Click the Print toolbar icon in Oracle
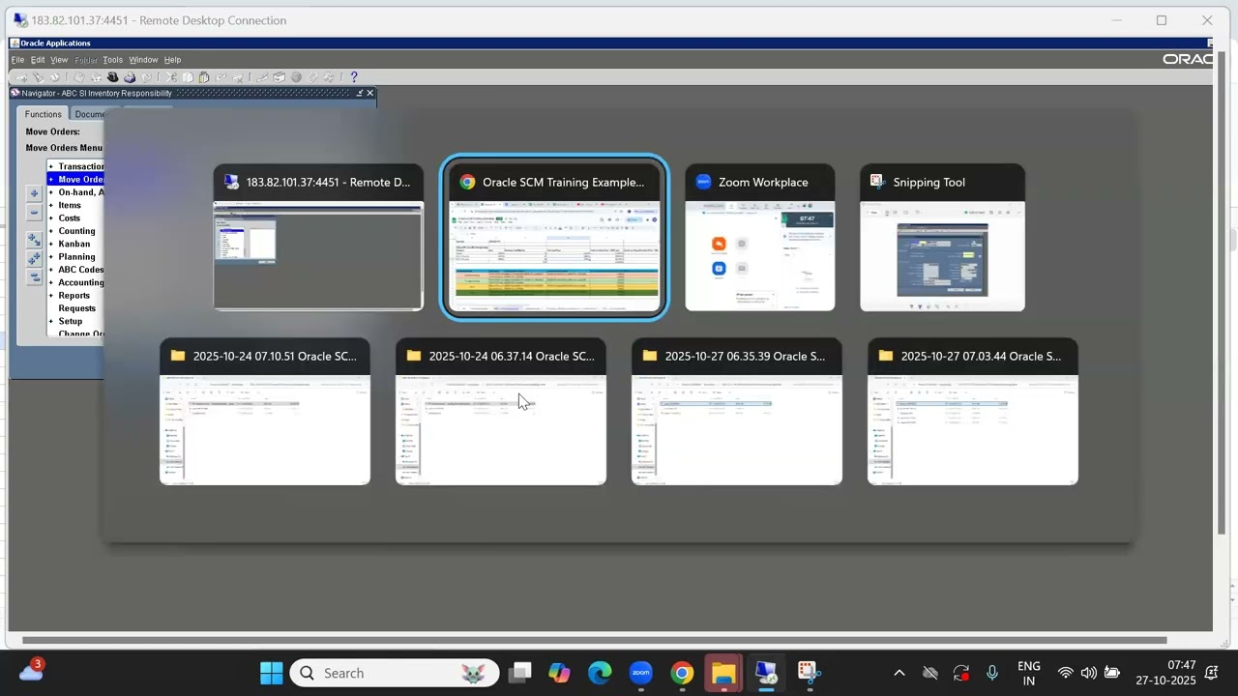The width and height of the screenshot is (1238, 696). coord(130,77)
